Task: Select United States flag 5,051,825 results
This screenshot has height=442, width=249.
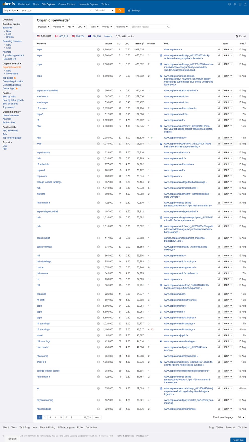Action: coord(44,36)
